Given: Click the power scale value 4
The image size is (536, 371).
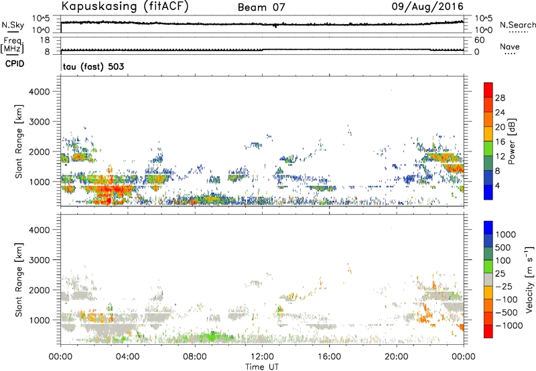Looking at the screenshot, I should coord(498,185).
